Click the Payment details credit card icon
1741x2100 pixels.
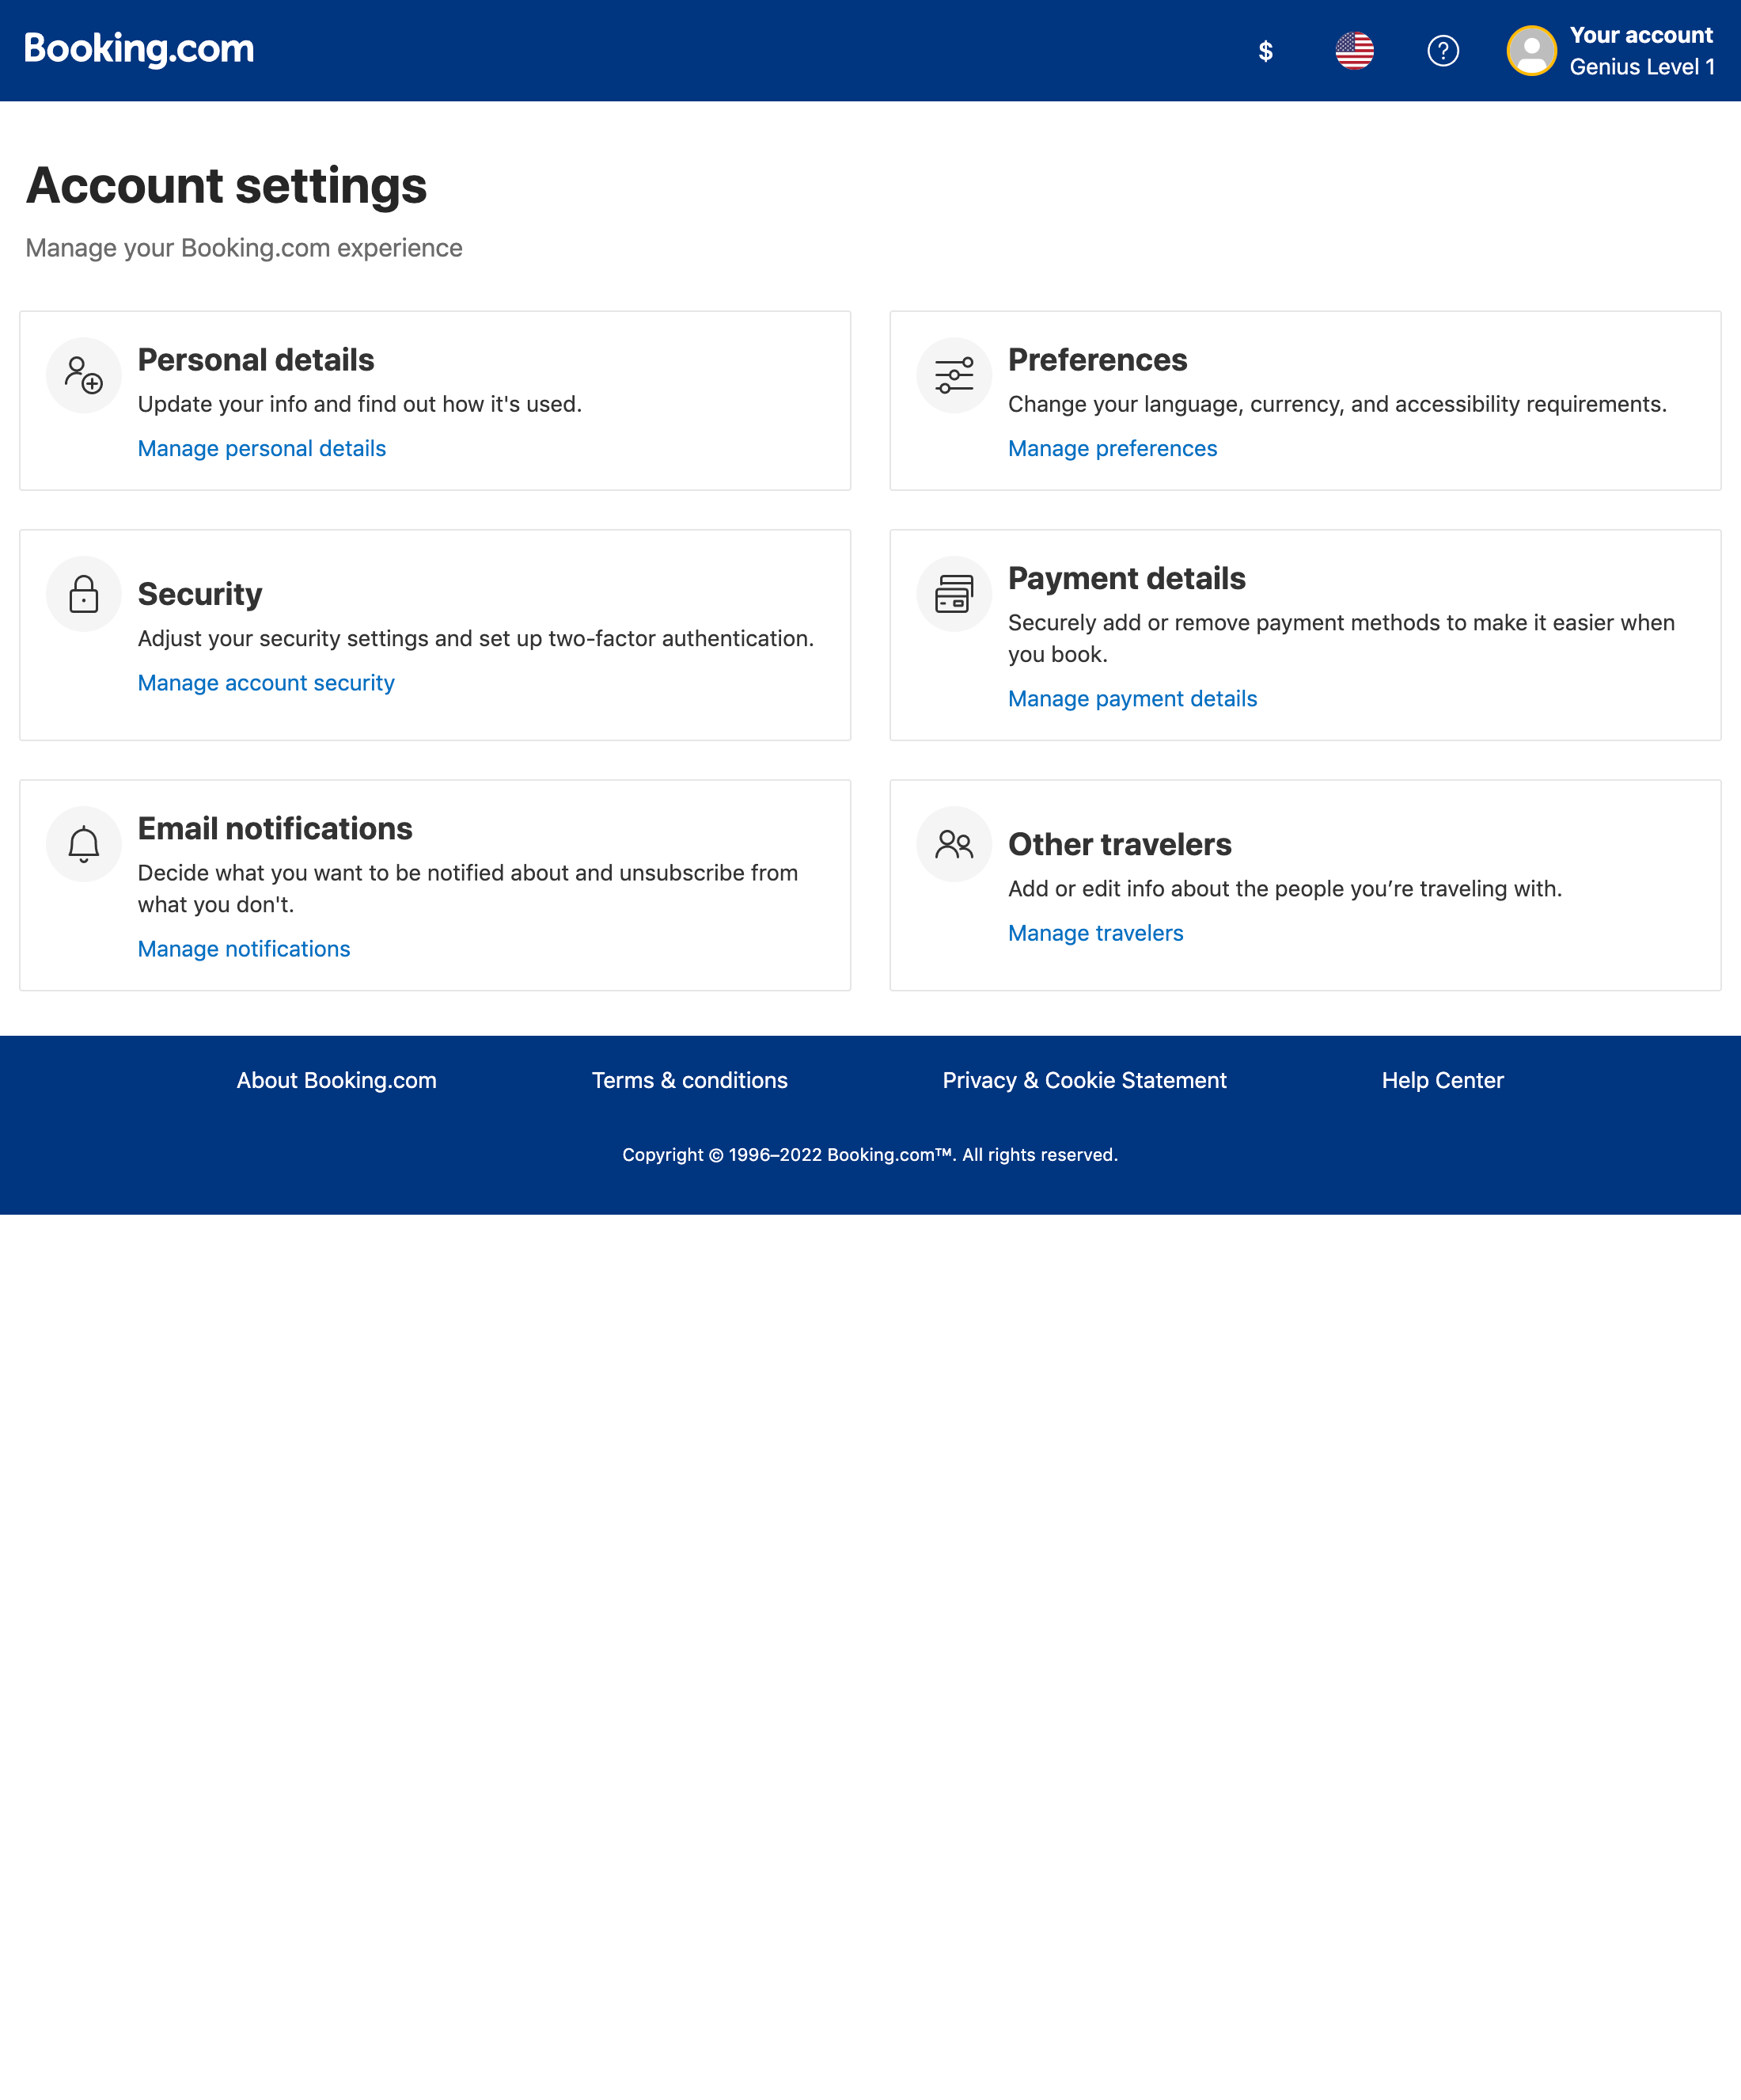tap(953, 593)
